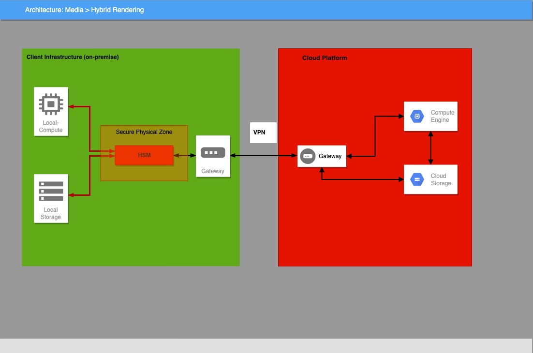Click the cloud Gateway text label
The width and height of the screenshot is (533, 353).
pyautogui.click(x=330, y=156)
